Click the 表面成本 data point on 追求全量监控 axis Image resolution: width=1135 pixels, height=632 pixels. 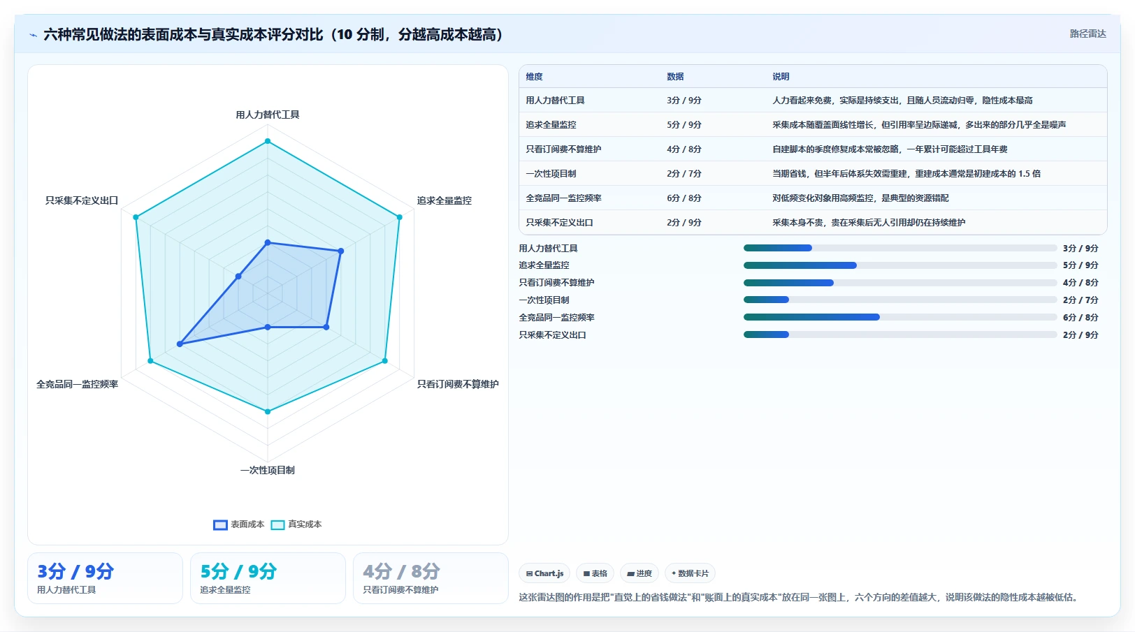[341, 251]
